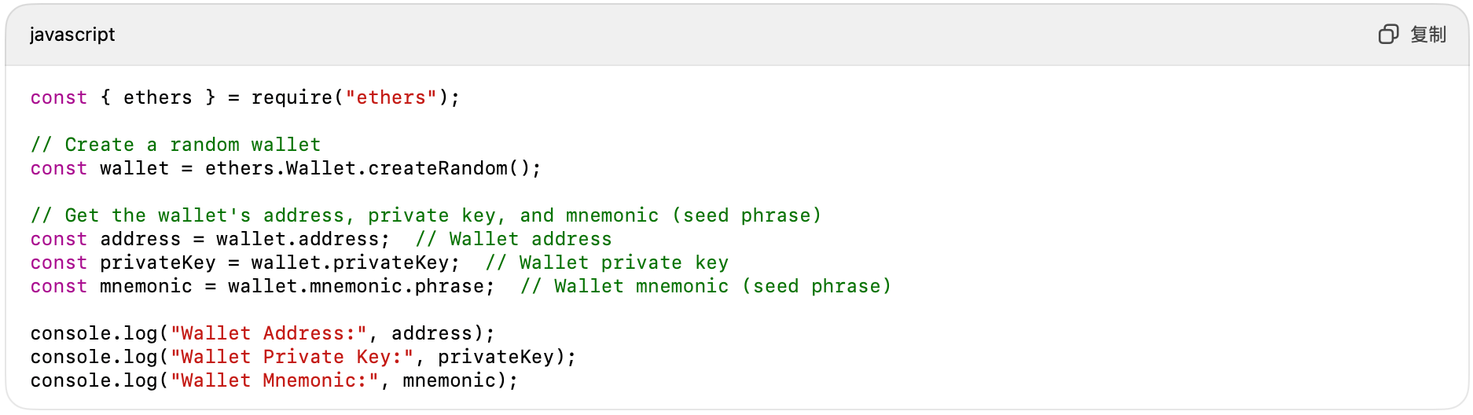The width and height of the screenshot is (1473, 415).
Task: Click the const keyword before mnemonic
Action: (59, 286)
